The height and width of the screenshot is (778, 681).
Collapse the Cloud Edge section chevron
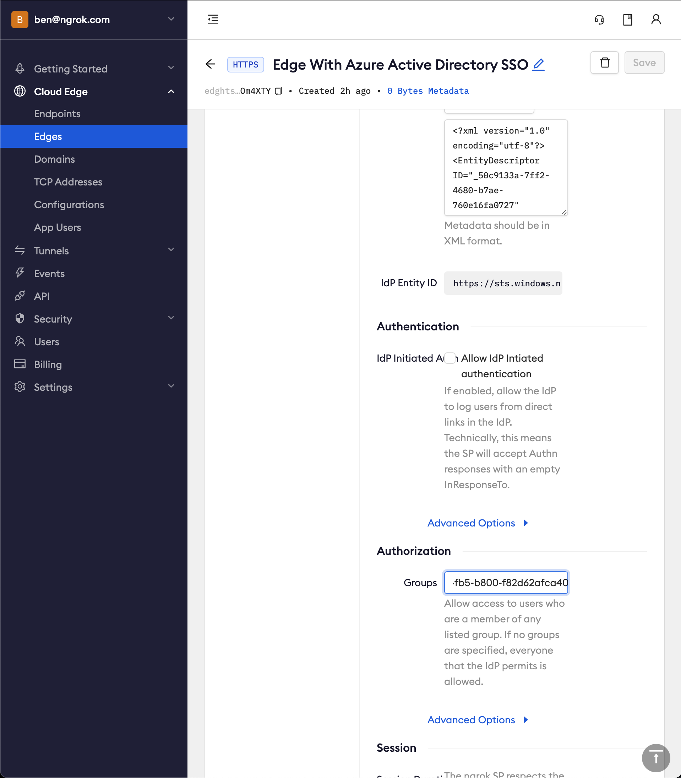[171, 91]
